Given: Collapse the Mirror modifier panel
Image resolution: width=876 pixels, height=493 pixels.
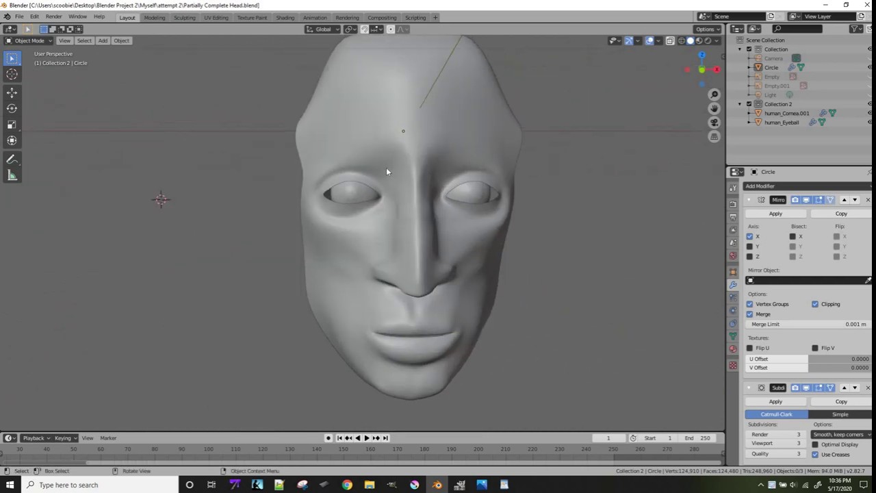Looking at the screenshot, I should [x=749, y=200].
